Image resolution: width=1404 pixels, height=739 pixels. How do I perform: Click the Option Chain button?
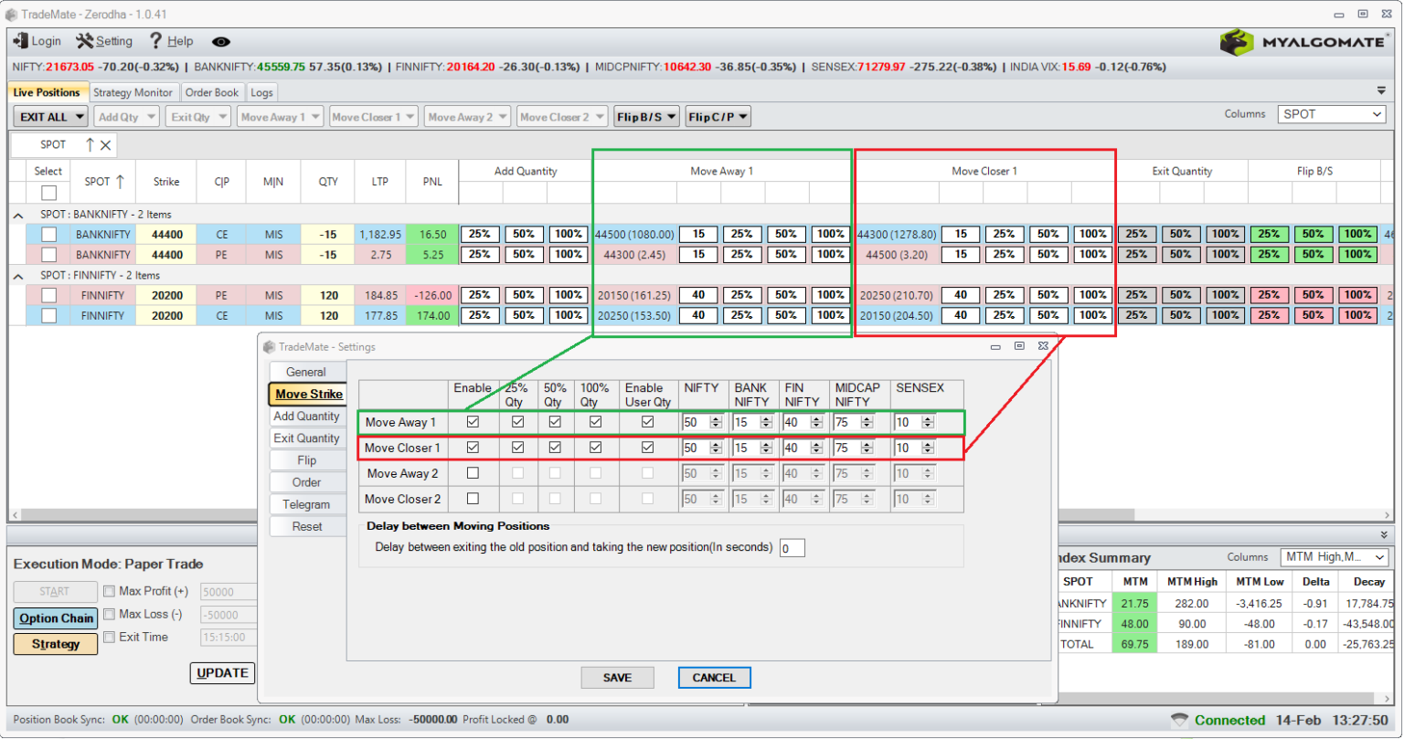pyautogui.click(x=55, y=618)
